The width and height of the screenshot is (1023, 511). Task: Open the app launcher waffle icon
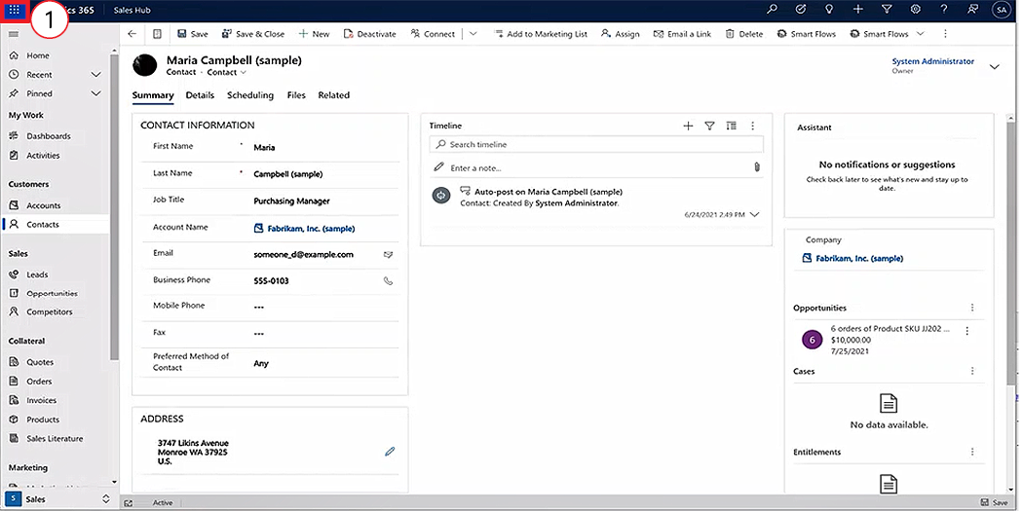point(14,10)
